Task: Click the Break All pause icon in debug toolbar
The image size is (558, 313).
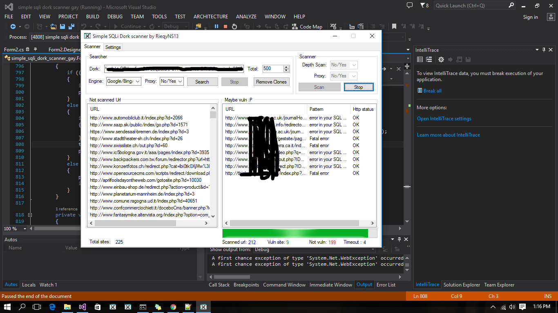Action: [217, 26]
